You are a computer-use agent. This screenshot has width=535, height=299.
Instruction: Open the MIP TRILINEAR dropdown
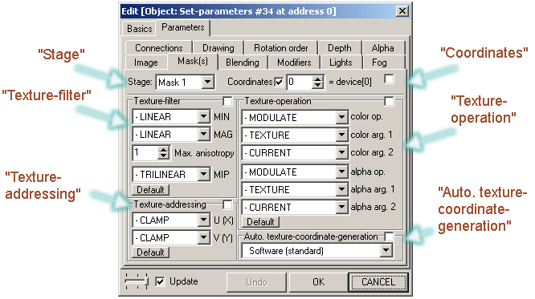pyautogui.click(x=171, y=175)
